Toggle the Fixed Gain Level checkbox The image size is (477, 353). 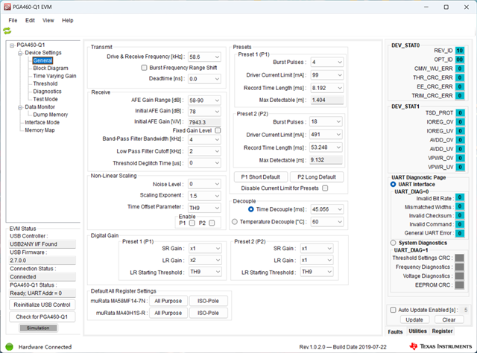(x=218, y=130)
